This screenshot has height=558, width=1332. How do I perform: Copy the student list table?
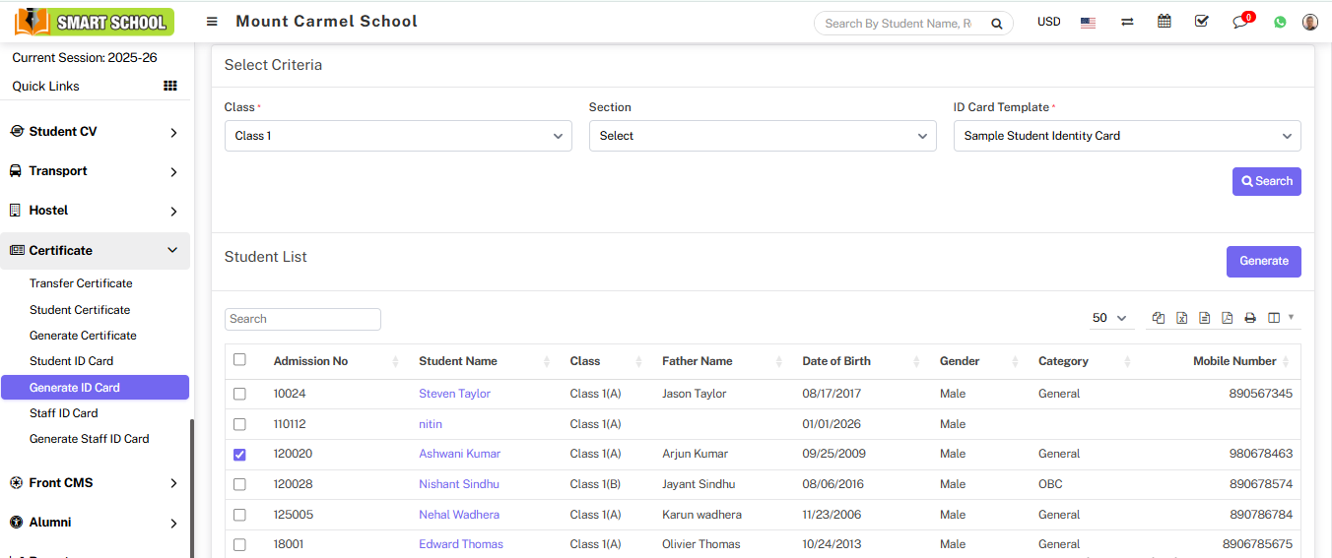(x=1159, y=318)
